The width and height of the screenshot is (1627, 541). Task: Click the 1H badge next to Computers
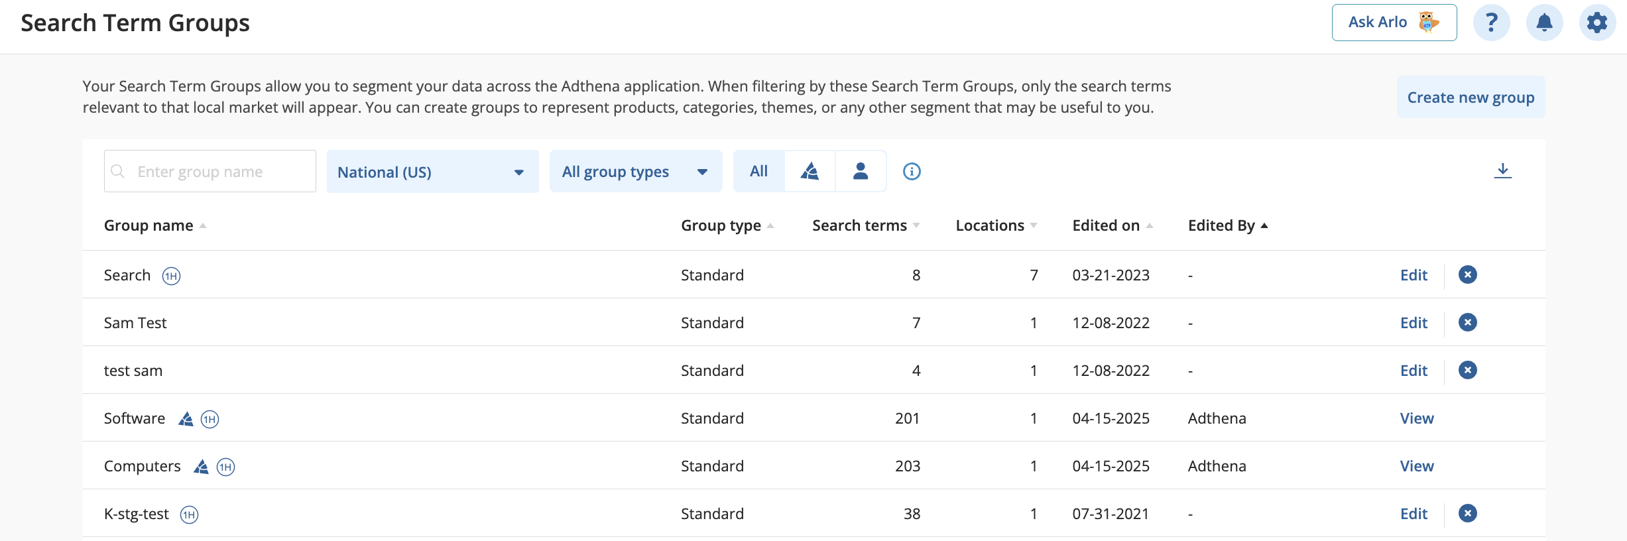[x=225, y=467]
